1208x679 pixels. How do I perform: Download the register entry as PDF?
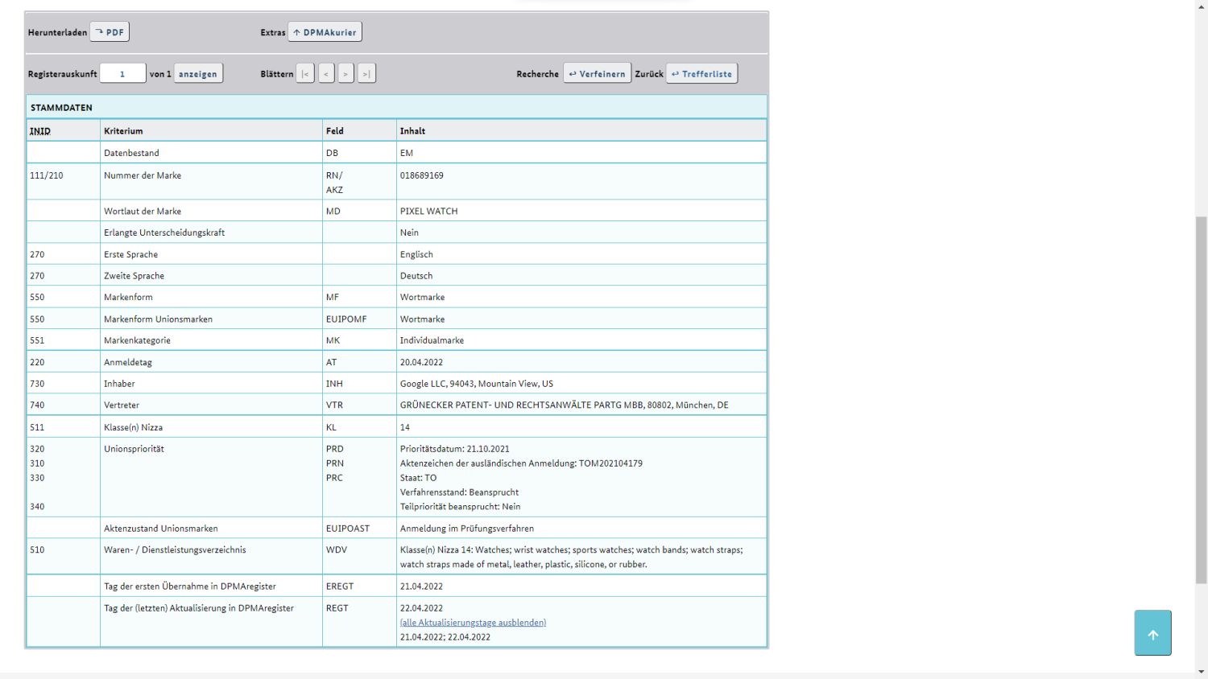click(110, 32)
